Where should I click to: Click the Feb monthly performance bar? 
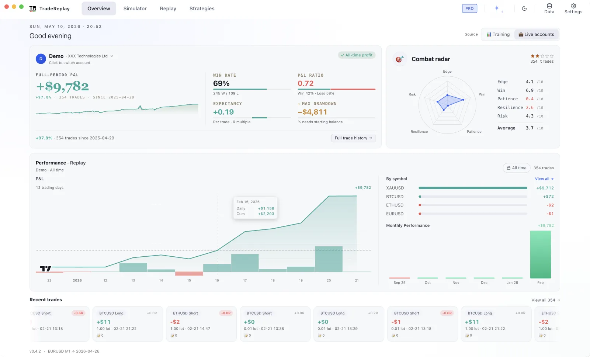pyautogui.click(x=540, y=254)
